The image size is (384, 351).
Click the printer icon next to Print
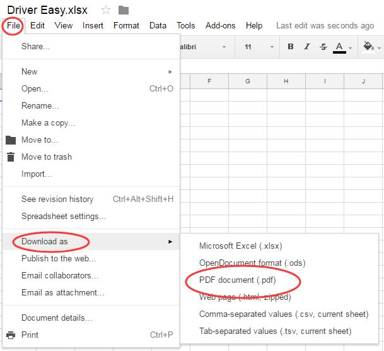[10, 335]
